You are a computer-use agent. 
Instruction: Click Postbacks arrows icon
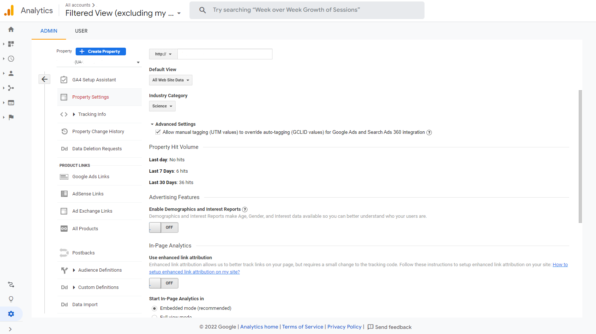(x=64, y=253)
